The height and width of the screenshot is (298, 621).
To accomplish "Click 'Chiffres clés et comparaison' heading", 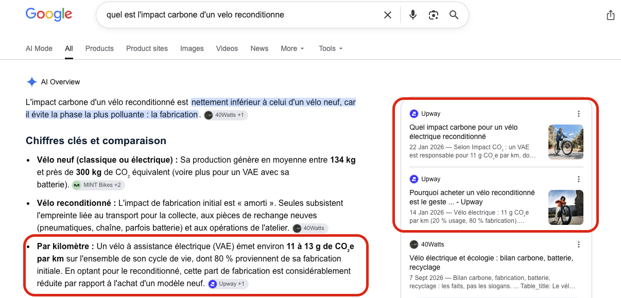I will (x=96, y=141).
